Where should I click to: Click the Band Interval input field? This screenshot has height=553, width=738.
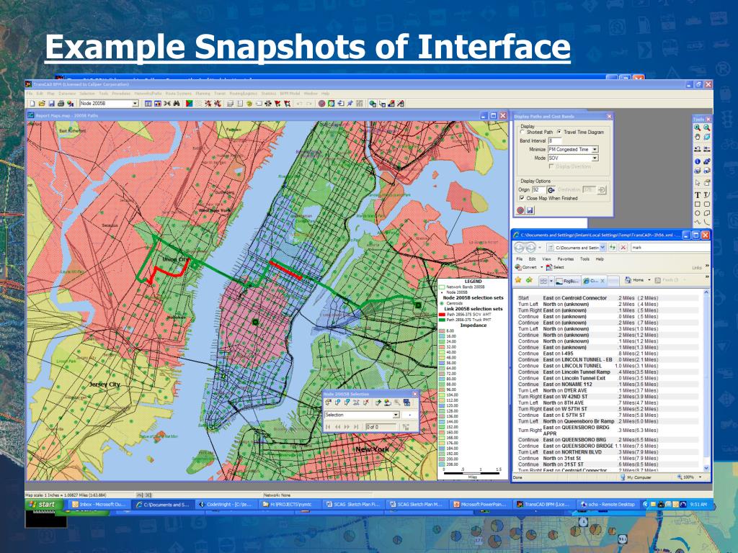pos(556,141)
